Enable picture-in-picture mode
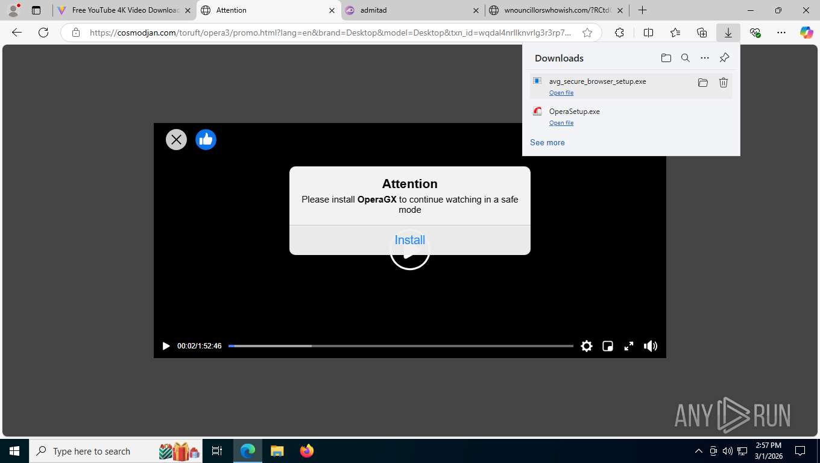Viewport: 820px width, 463px height. click(608, 346)
